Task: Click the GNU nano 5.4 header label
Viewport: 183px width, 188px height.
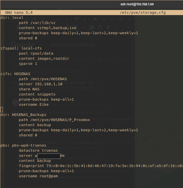Action: click(x=19, y=13)
